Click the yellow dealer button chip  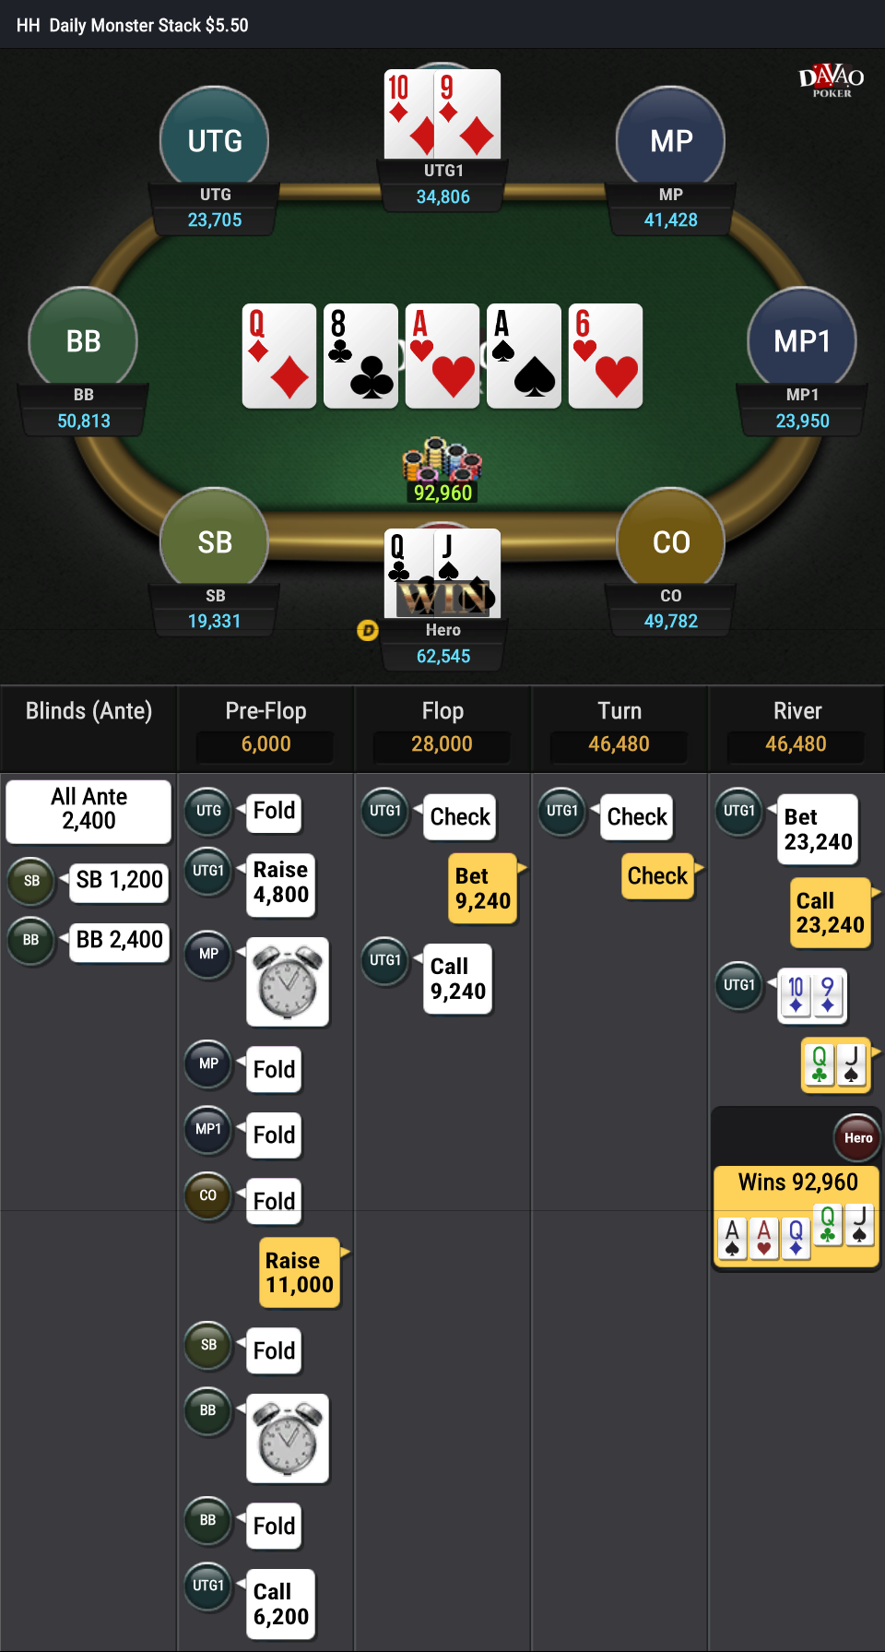coord(368,631)
